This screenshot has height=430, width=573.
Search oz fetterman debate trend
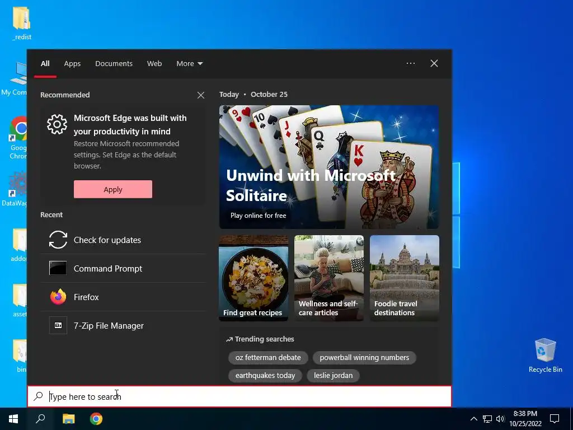(x=268, y=358)
